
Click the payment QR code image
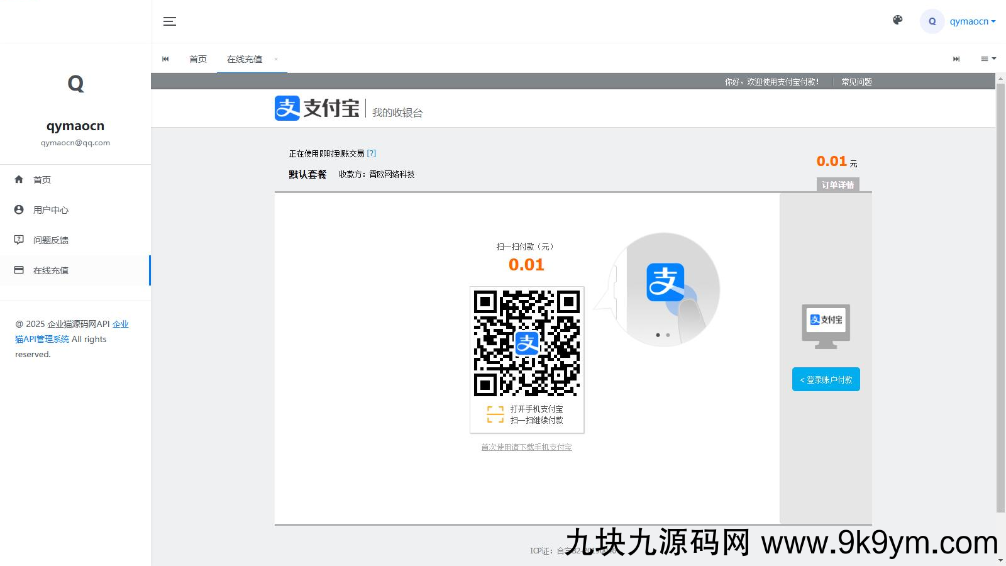coord(527,343)
